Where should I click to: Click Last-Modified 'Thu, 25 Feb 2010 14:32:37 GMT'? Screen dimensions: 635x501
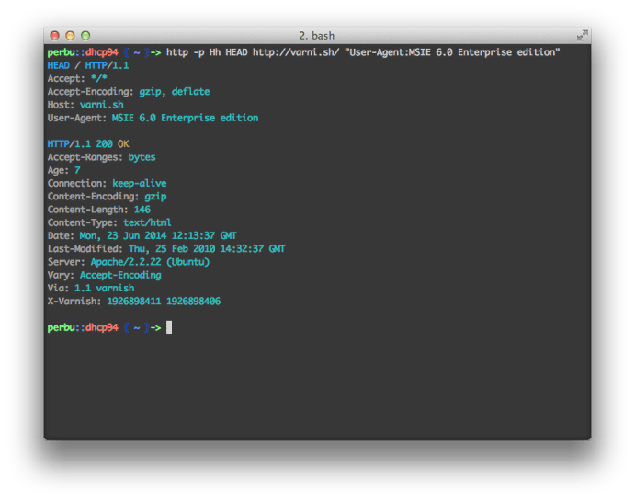coord(207,249)
